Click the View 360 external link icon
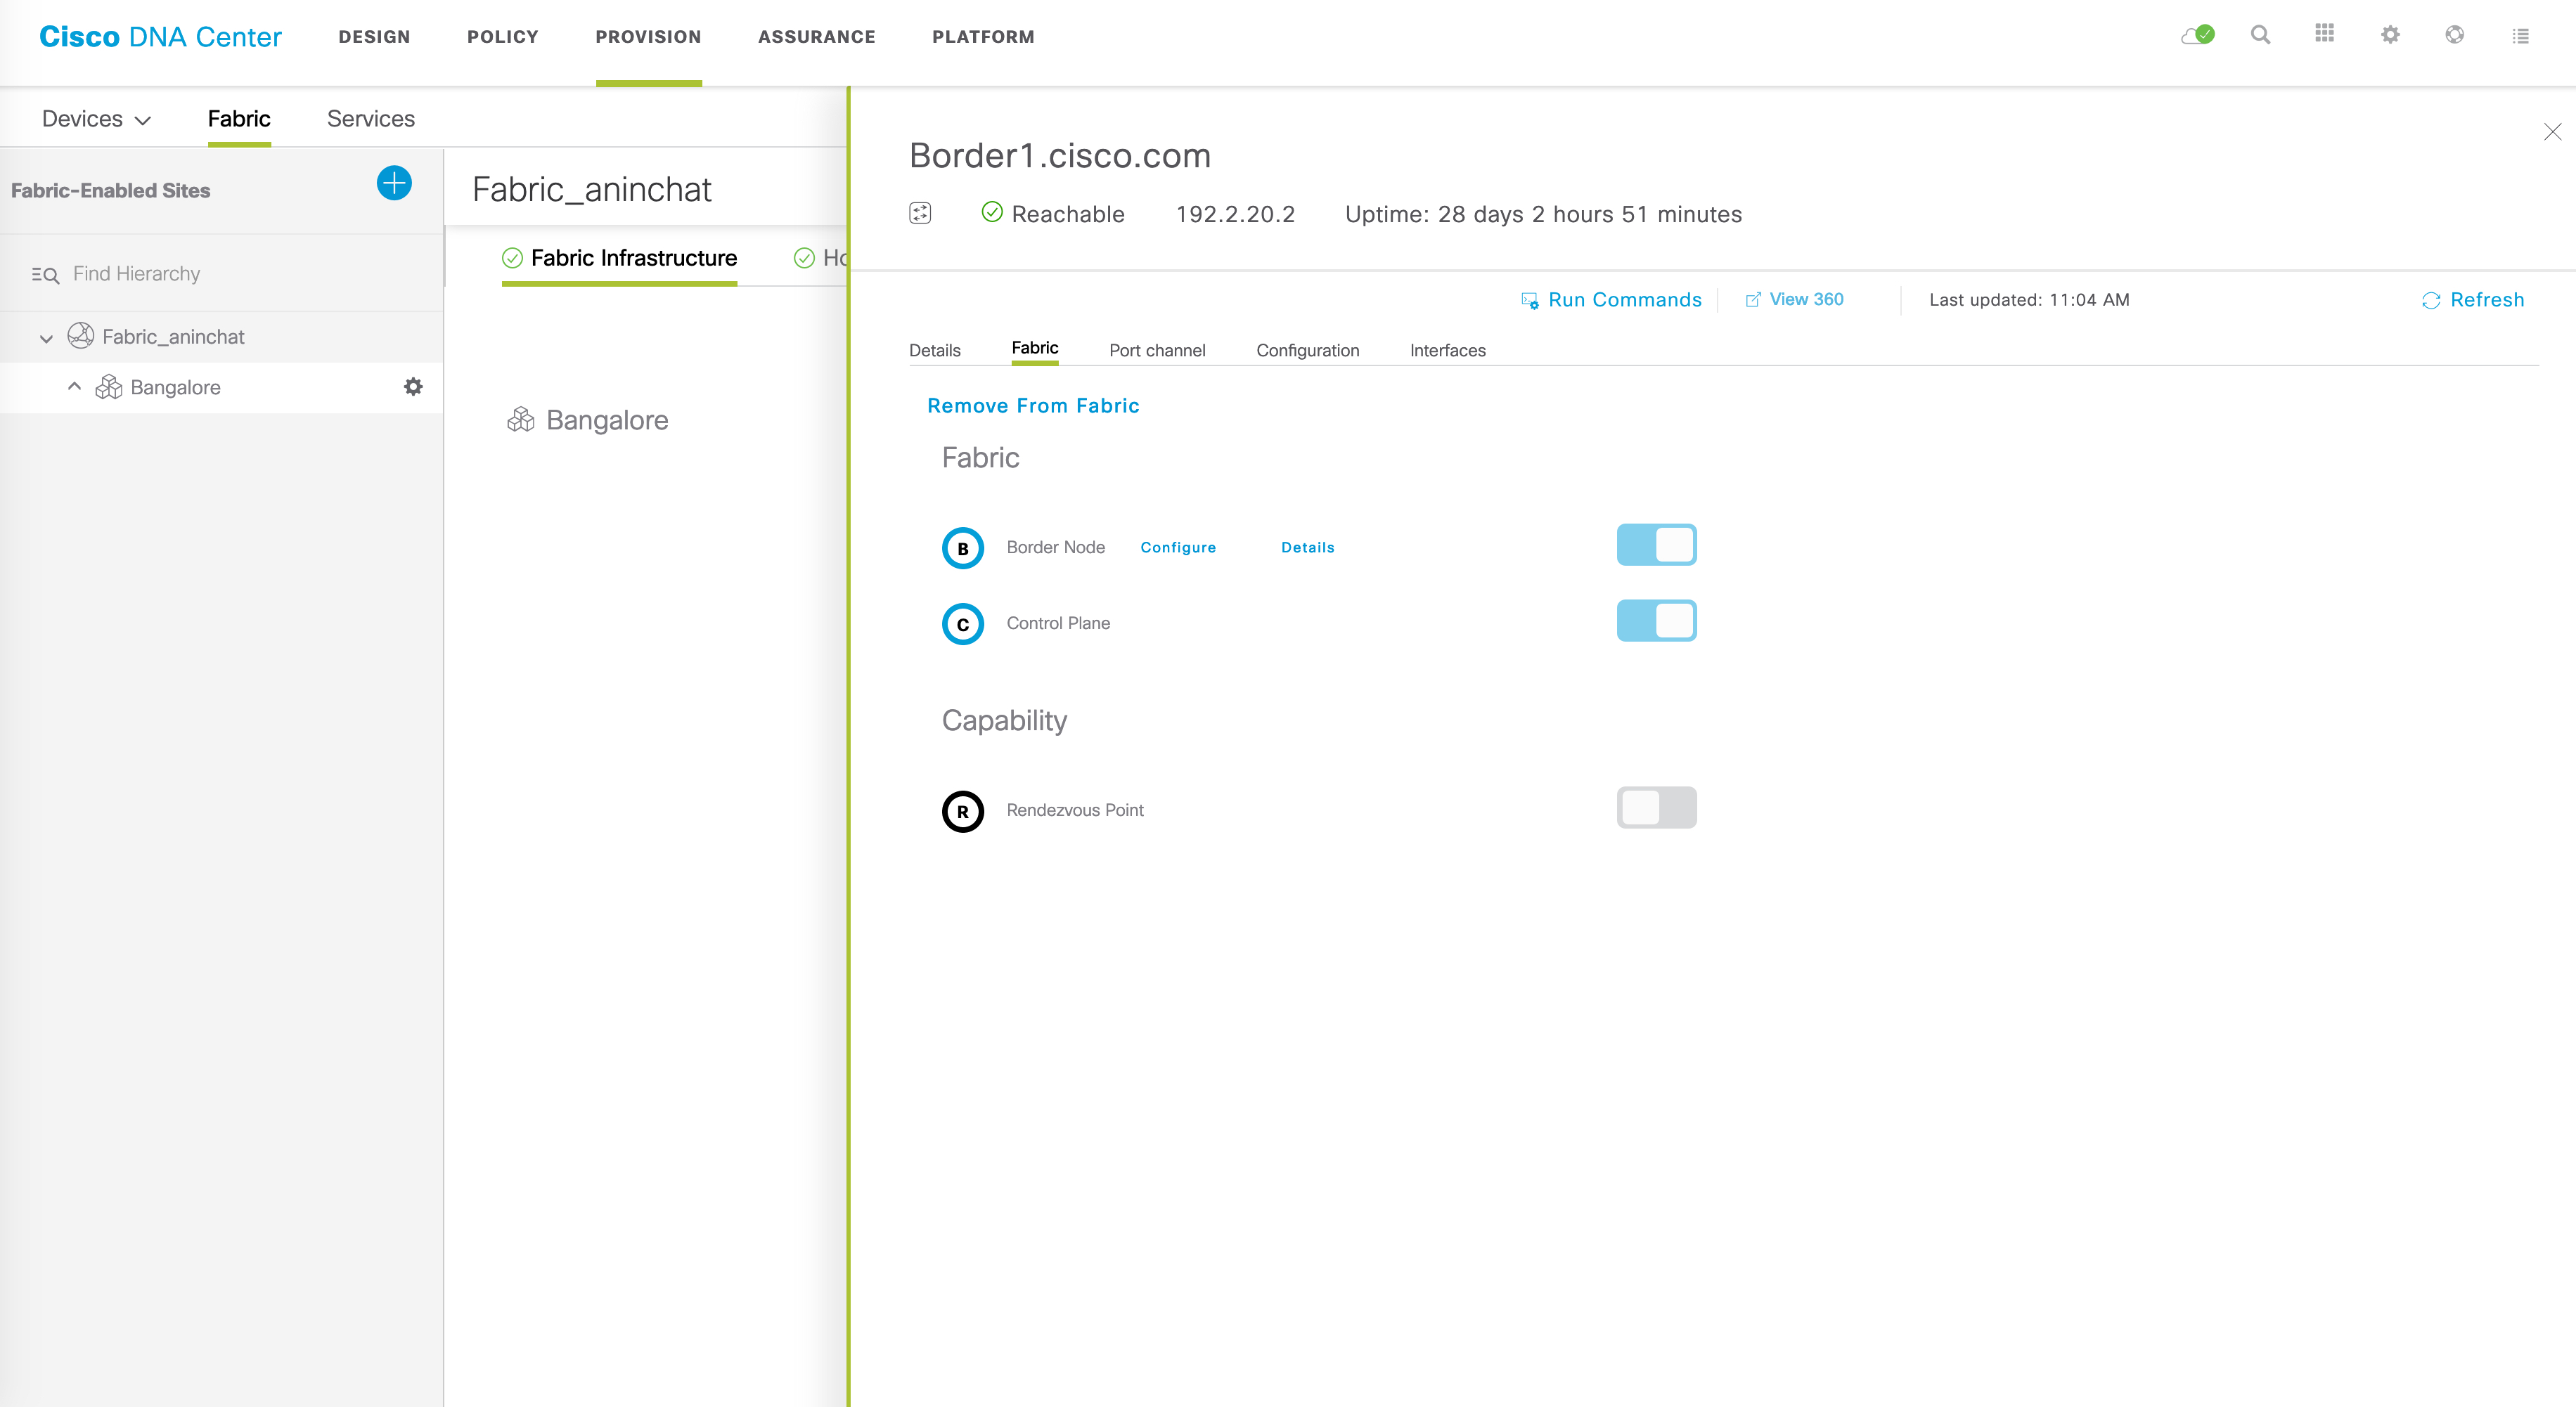This screenshot has width=2576, height=1407. (x=1752, y=300)
